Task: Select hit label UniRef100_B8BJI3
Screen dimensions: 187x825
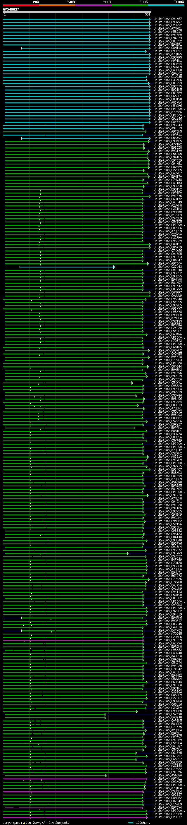Action: (x=167, y=405)
